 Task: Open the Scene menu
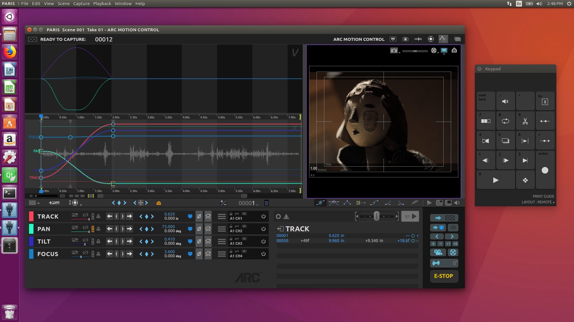click(x=63, y=4)
